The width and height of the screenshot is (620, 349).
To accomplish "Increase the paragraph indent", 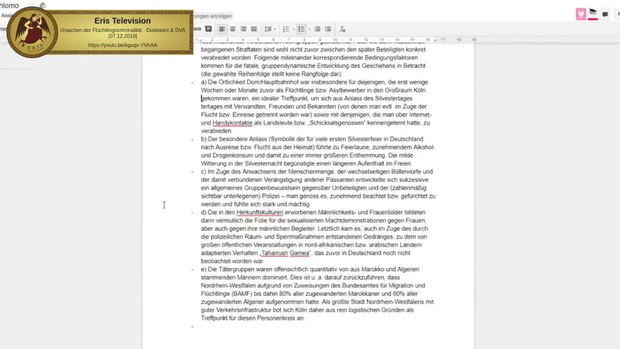I will click(x=328, y=29).
